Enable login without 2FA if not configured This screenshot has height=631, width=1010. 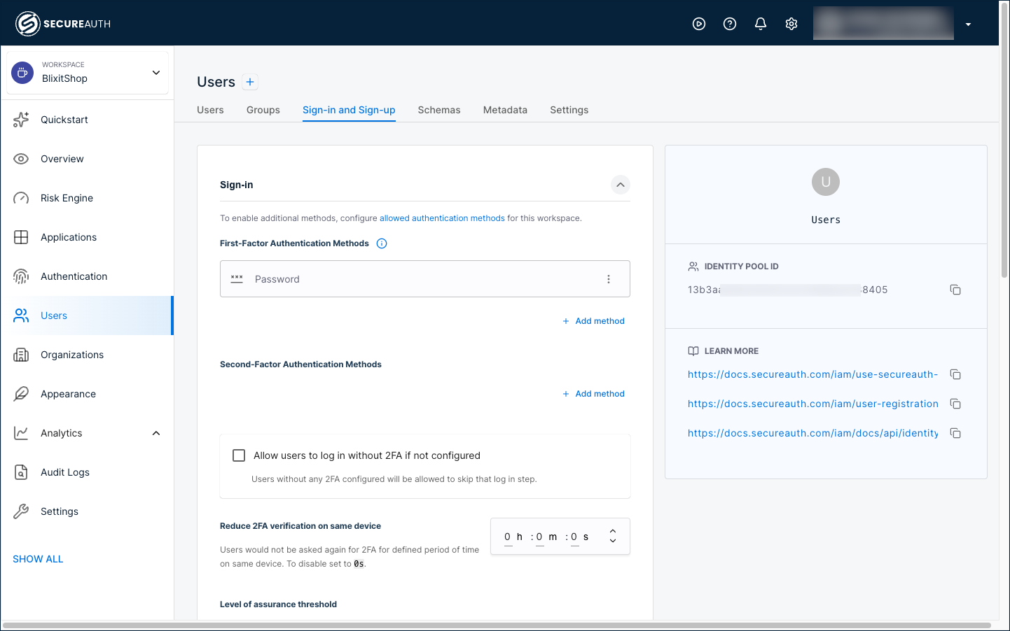coord(239,455)
